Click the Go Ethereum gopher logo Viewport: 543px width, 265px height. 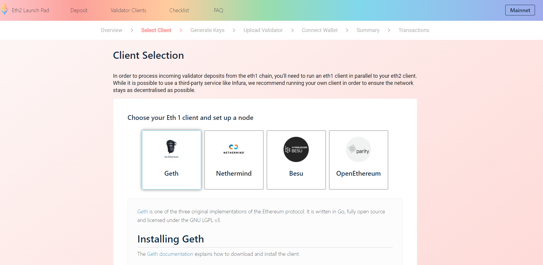[x=171, y=149]
